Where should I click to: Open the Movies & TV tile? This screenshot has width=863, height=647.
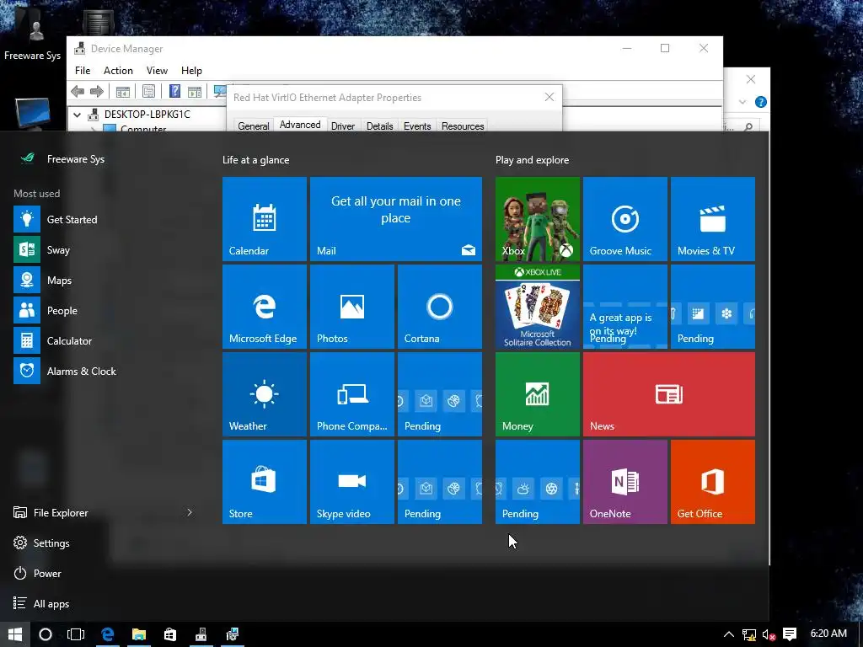713,218
